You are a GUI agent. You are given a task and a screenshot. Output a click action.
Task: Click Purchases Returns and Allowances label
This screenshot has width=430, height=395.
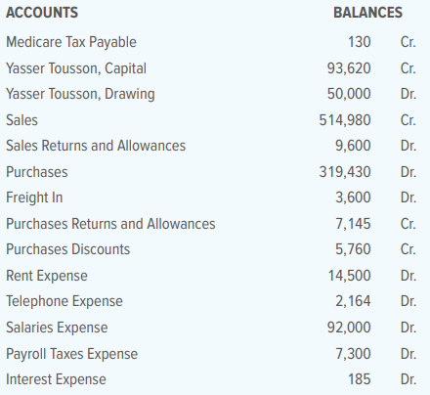[x=110, y=224]
